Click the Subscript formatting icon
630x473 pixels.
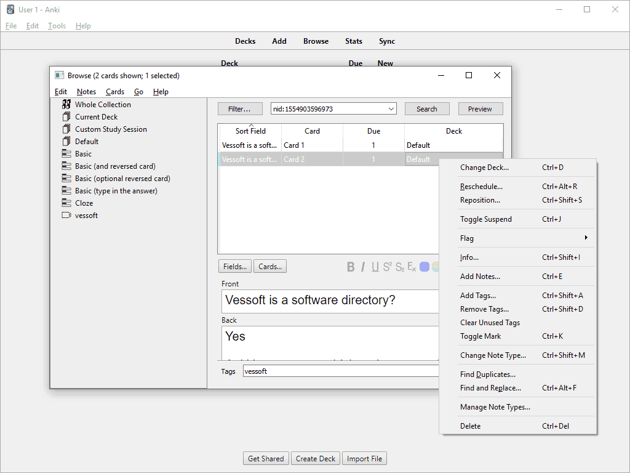400,267
